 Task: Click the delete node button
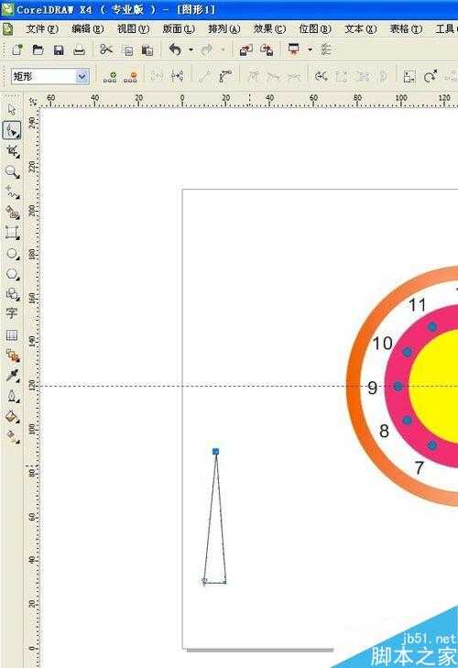pyautogui.click(x=130, y=77)
